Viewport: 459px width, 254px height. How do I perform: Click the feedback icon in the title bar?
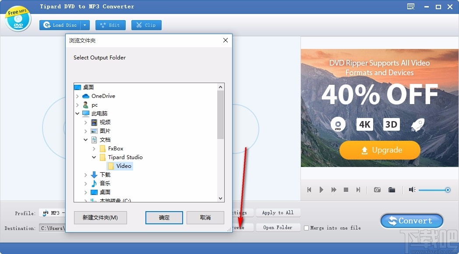[x=410, y=7]
